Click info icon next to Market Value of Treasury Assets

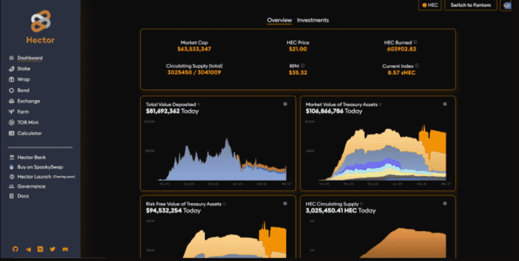click(x=380, y=105)
